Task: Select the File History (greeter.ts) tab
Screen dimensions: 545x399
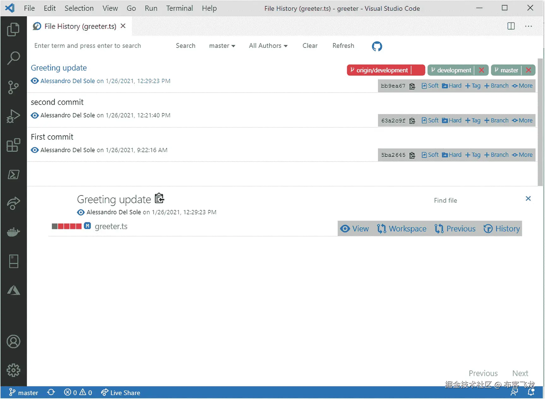Action: coord(80,26)
